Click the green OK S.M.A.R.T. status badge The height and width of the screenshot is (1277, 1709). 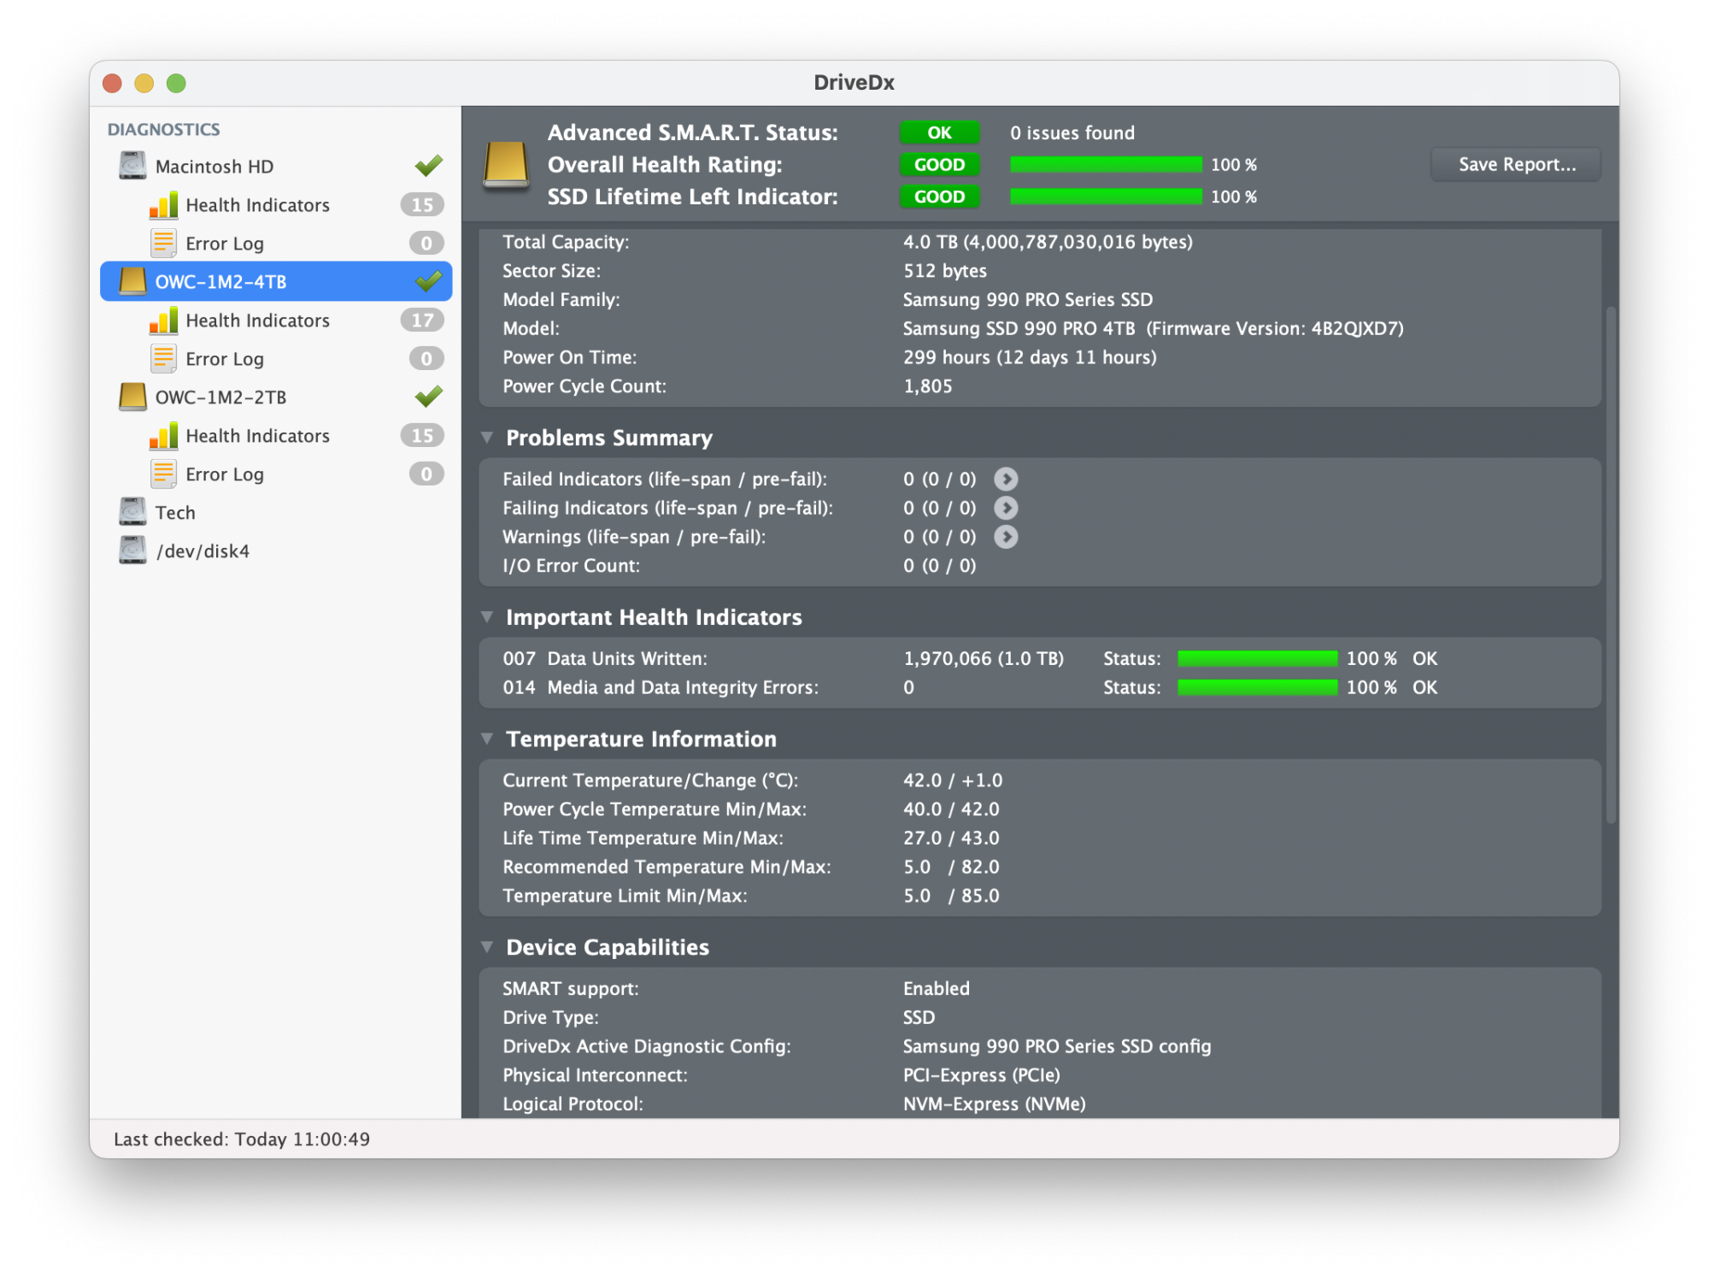pos(939,132)
